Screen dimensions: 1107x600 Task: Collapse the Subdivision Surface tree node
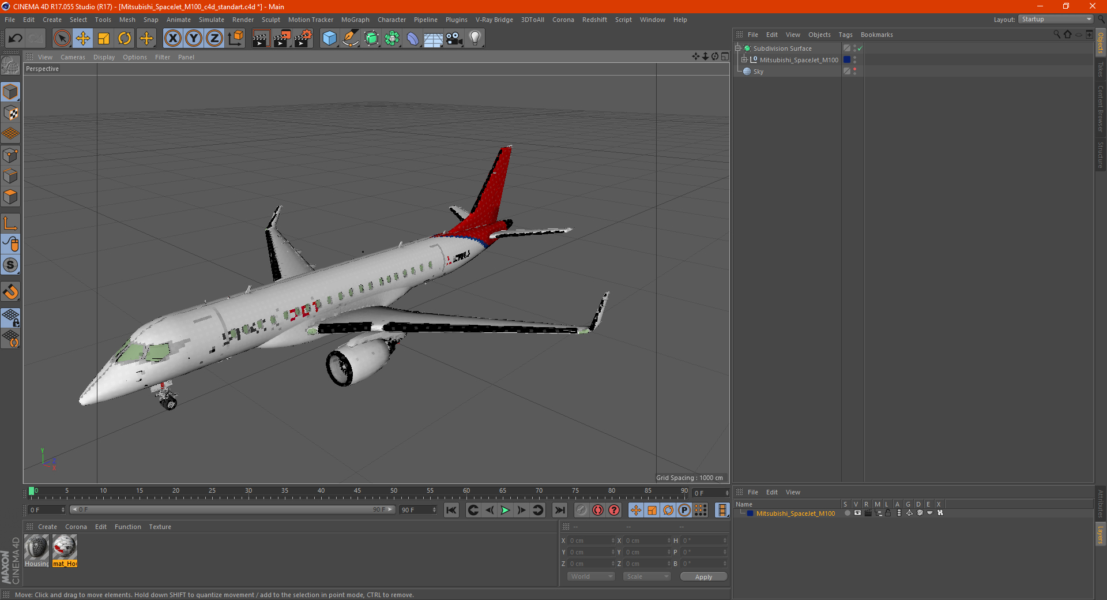coord(737,48)
